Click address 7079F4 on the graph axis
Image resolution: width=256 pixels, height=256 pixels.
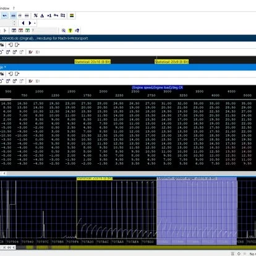[72, 242]
